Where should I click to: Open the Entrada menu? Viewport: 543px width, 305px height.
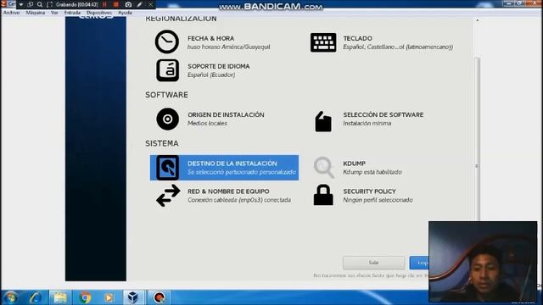(x=72, y=13)
